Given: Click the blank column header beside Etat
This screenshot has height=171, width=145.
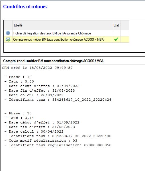Looking at the screenshot, I should (x=125, y=25).
